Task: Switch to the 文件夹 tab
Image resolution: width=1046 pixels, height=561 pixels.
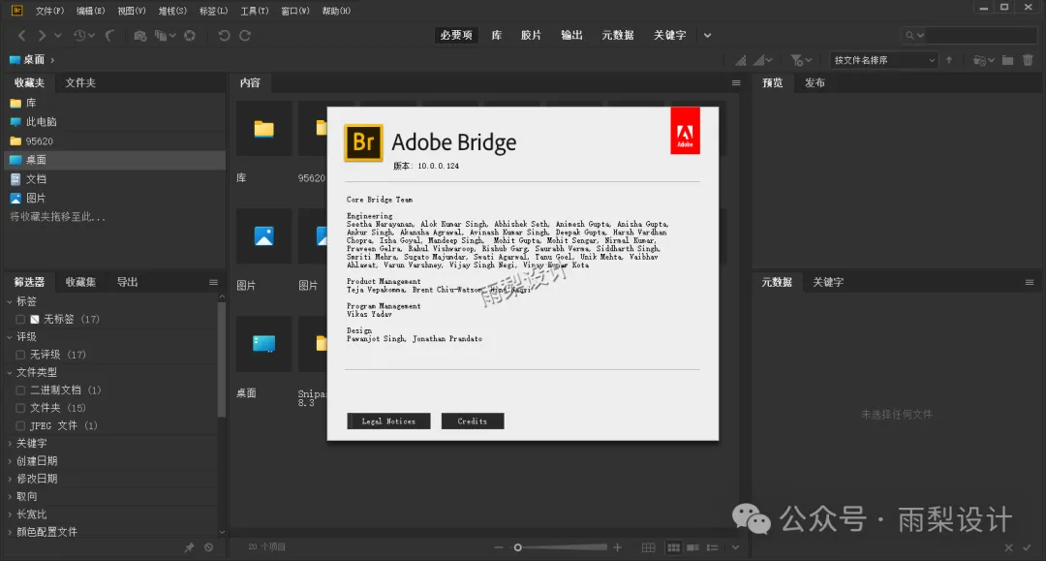Action: (x=80, y=82)
